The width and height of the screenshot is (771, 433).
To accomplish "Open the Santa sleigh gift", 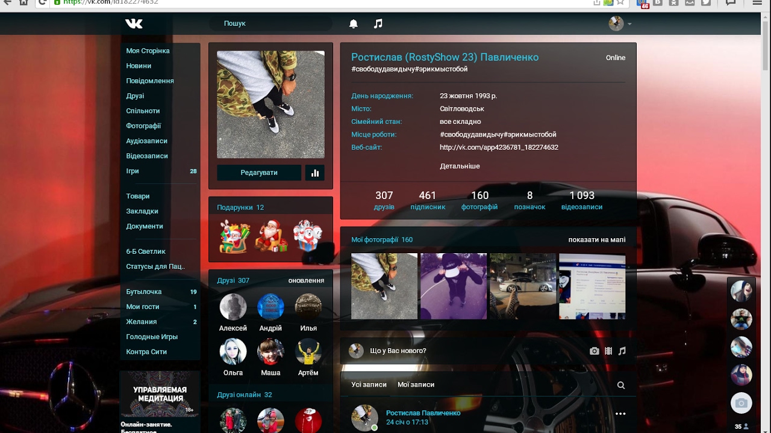I will pos(234,236).
